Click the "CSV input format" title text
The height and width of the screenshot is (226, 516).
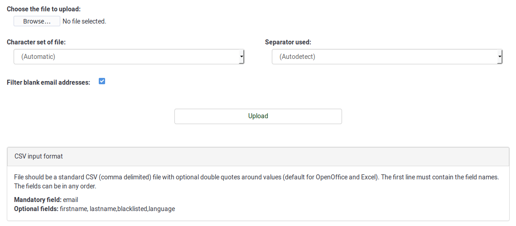[x=39, y=156]
